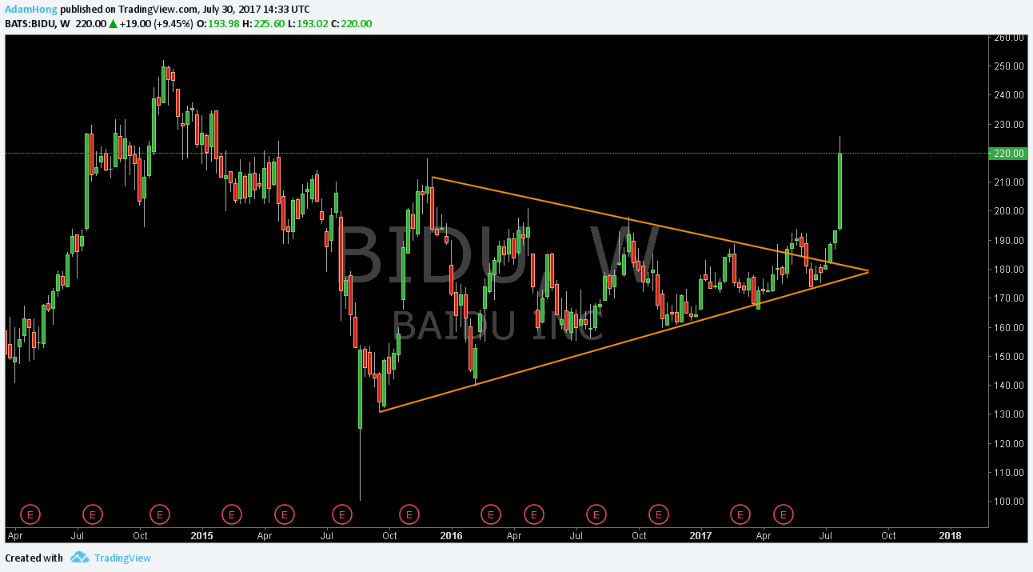The height and width of the screenshot is (572, 1033).
Task: Click the 240.00 price axis label
Action: point(1009,94)
